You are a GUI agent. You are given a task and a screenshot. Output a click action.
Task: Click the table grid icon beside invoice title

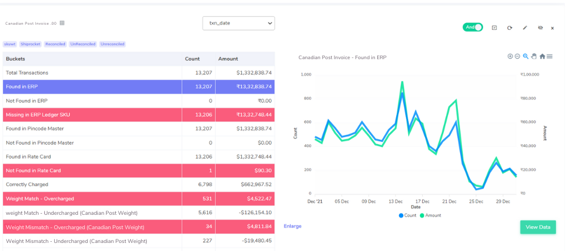[62, 23]
